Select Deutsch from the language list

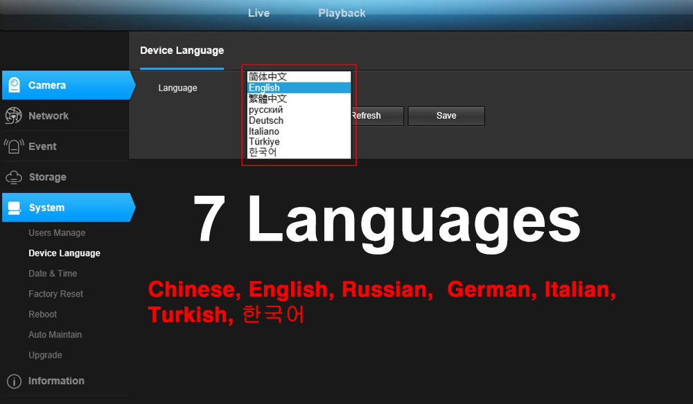pyautogui.click(x=266, y=120)
